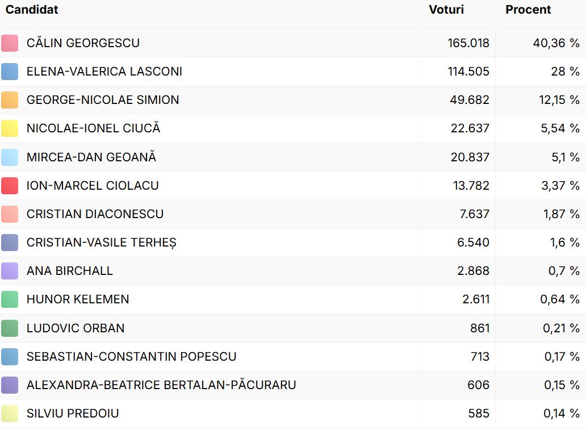Click the pale yellow swatch beside Silviu Predoiu
The height and width of the screenshot is (430, 586).
10,414
